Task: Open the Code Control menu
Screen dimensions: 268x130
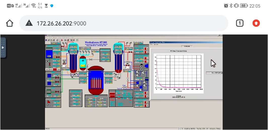Action: coord(66,37)
